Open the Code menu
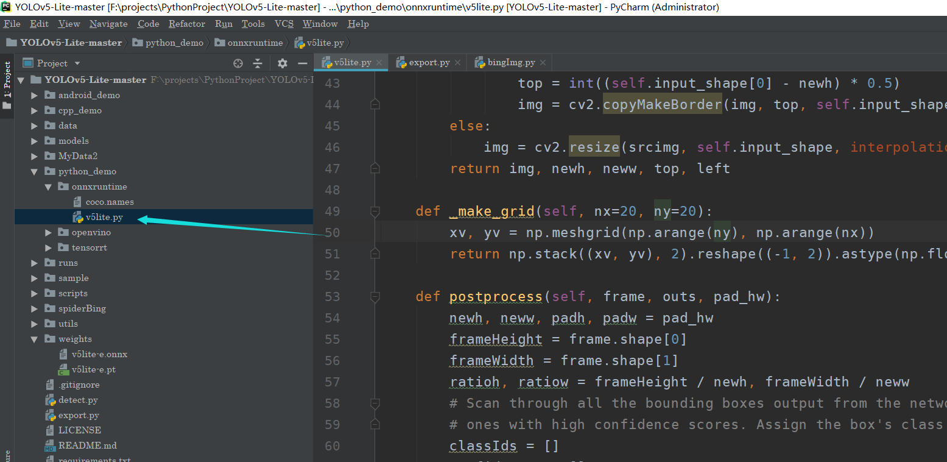 tap(148, 24)
